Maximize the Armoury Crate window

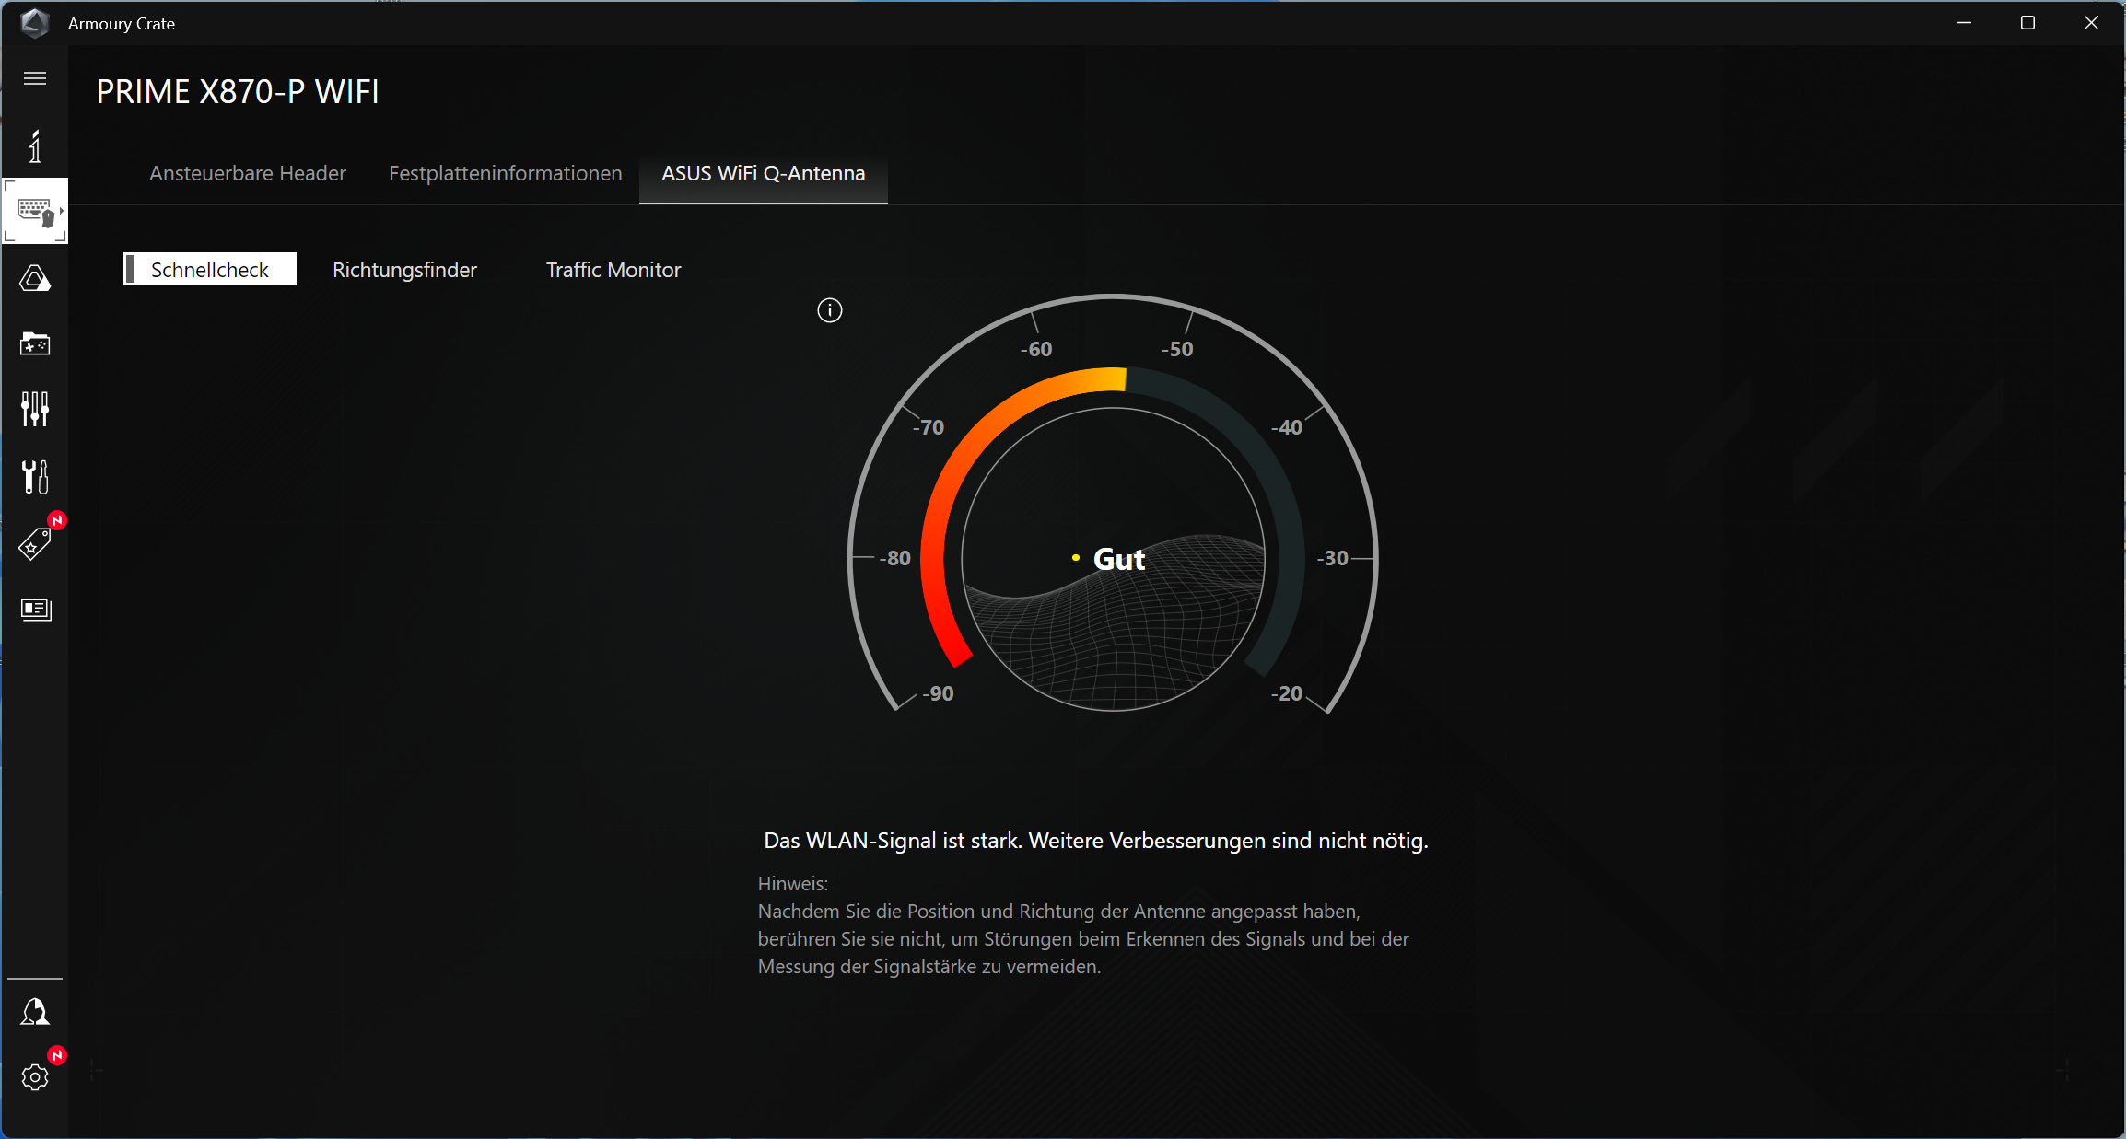(x=2027, y=23)
